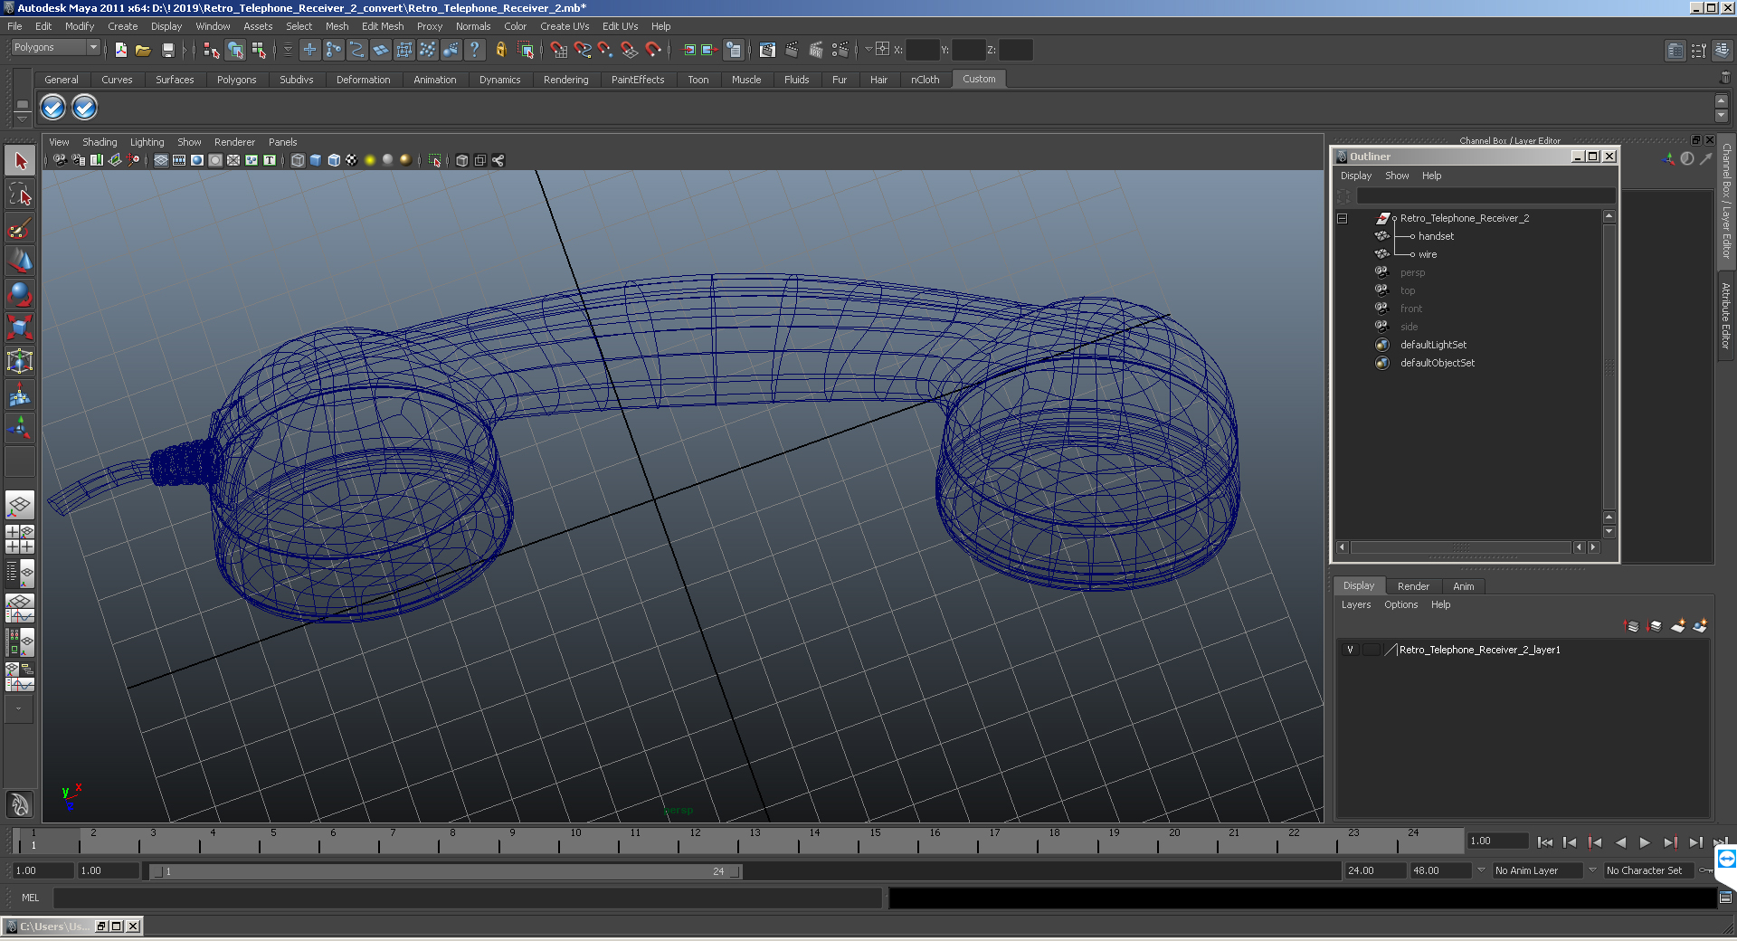The width and height of the screenshot is (1737, 941).
Task: Click the MEL command input field
Action: coord(467,898)
